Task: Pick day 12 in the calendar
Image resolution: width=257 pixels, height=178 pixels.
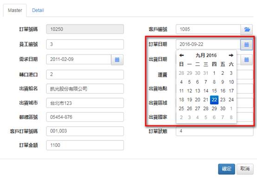Action: point(189,91)
